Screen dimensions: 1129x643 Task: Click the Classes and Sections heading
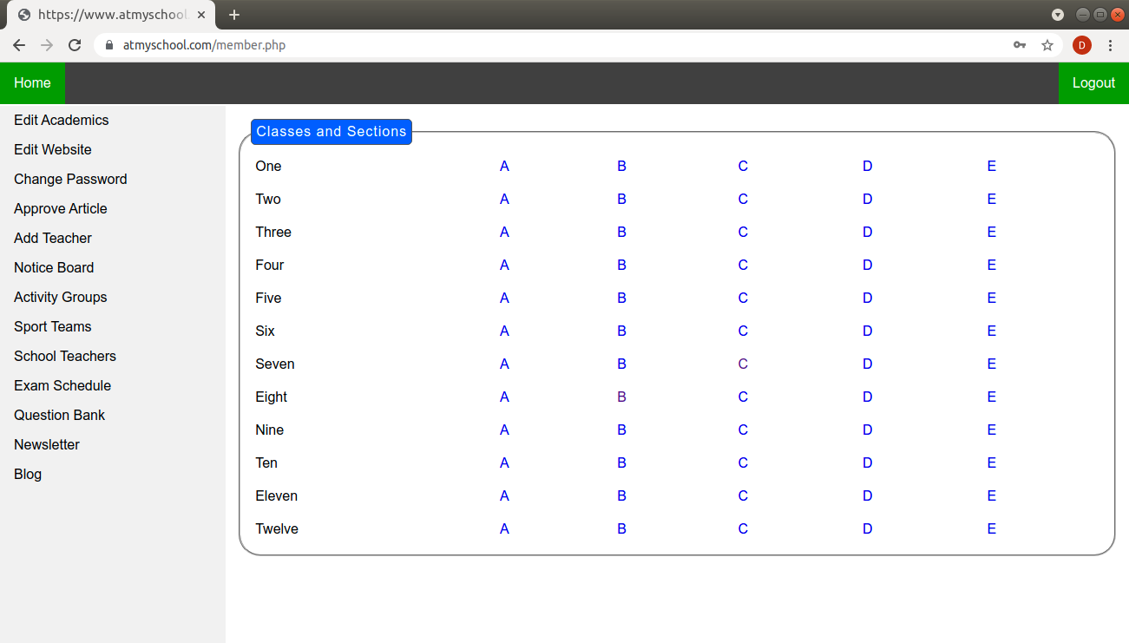(x=331, y=132)
